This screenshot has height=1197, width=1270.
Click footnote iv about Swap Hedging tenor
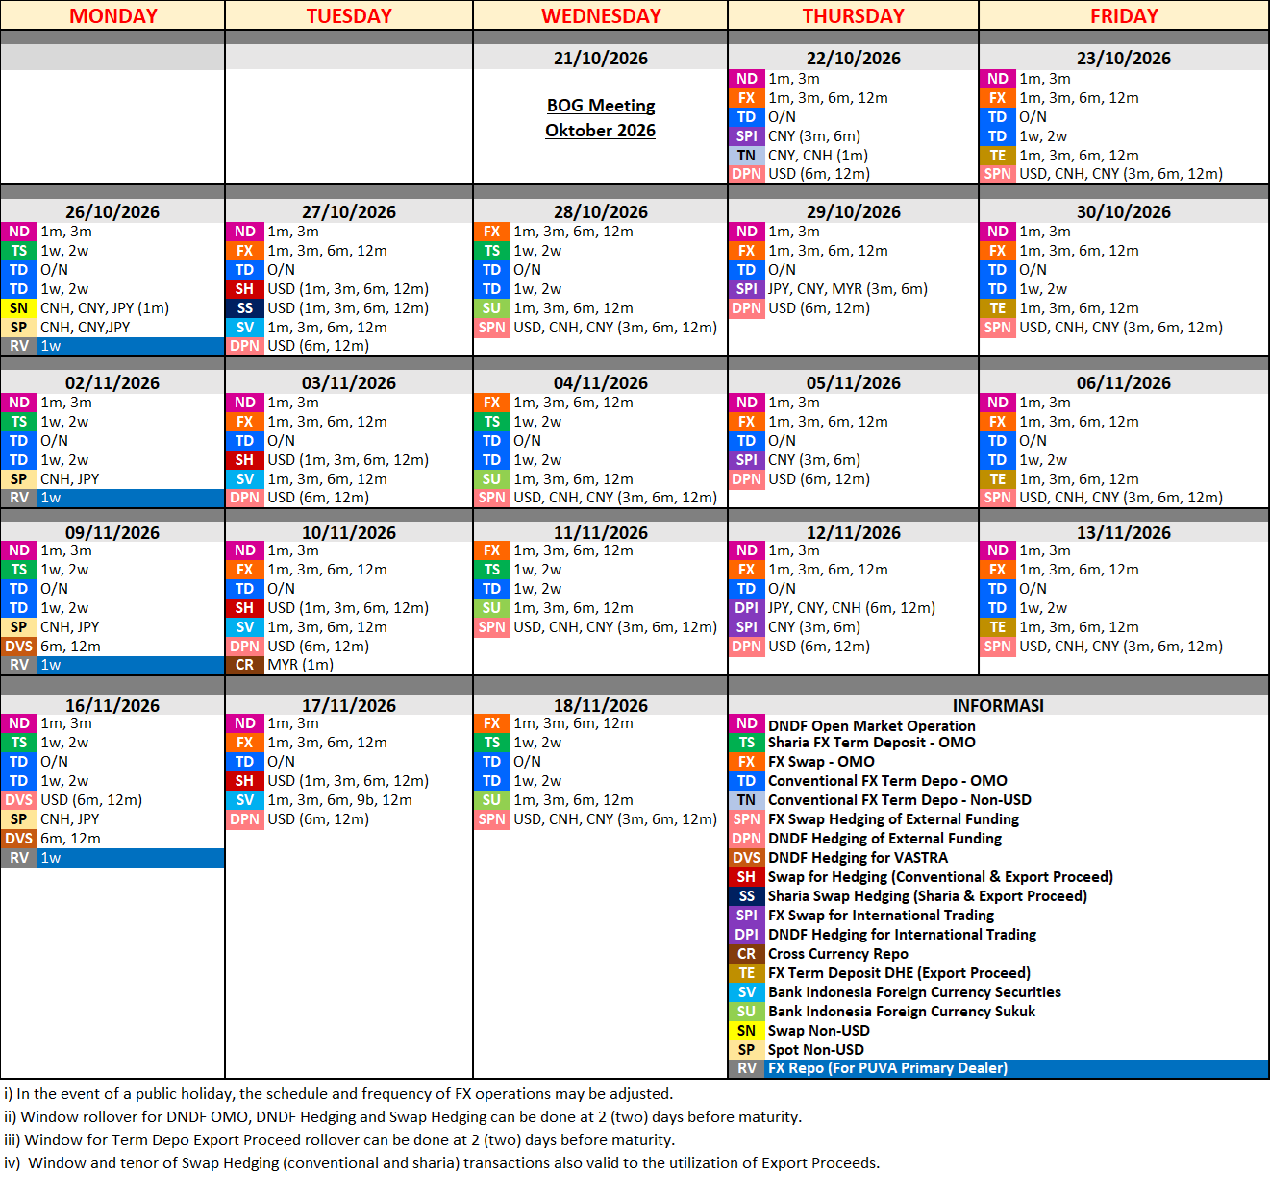441,1162
